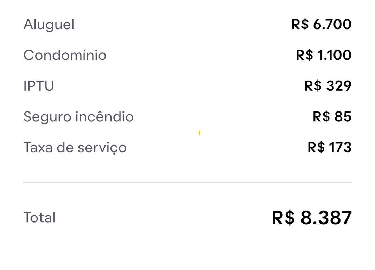Click the Condomínio label
The height and width of the screenshot is (270, 375).
(65, 55)
